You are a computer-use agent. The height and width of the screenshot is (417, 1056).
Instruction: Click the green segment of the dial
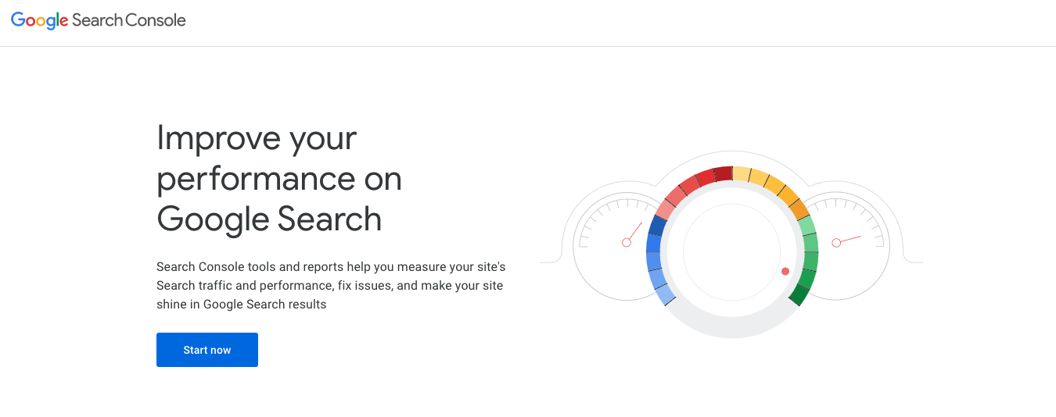(x=809, y=258)
